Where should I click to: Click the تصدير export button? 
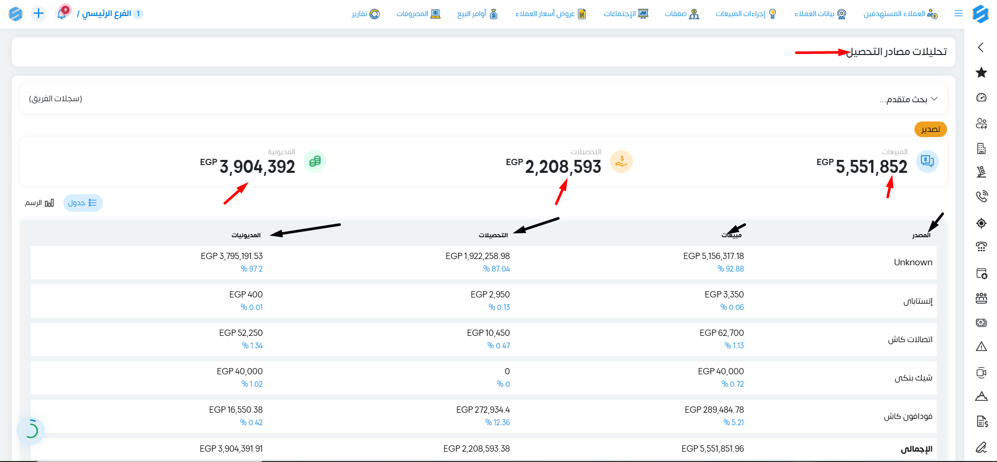pyautogui.click(x=930, y=129)
